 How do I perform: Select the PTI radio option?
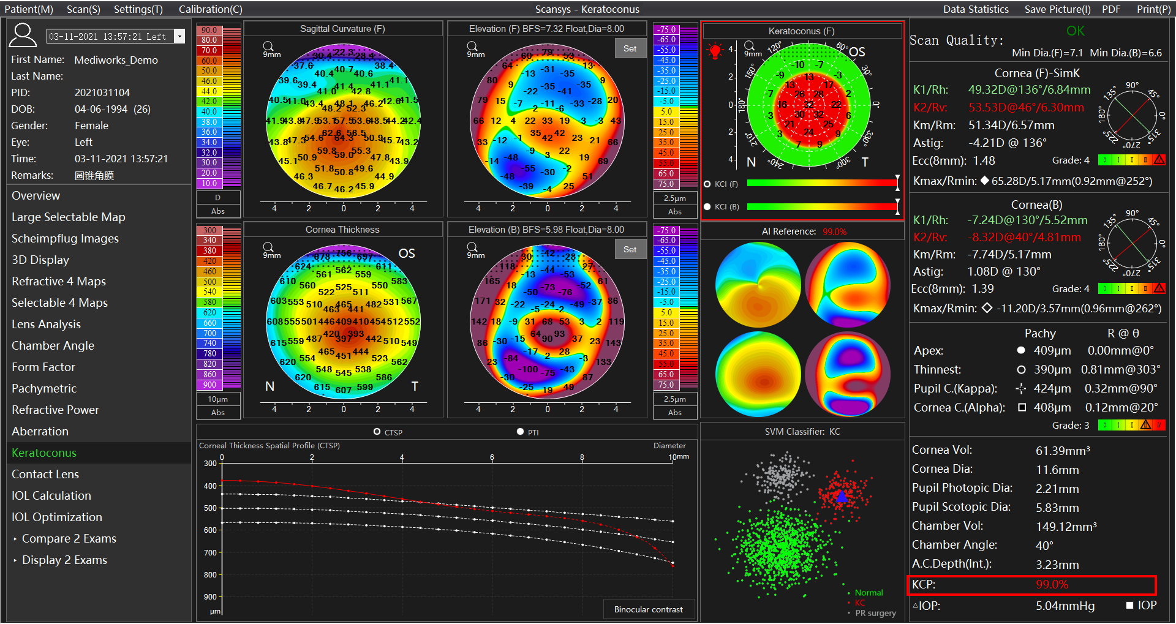520,432
